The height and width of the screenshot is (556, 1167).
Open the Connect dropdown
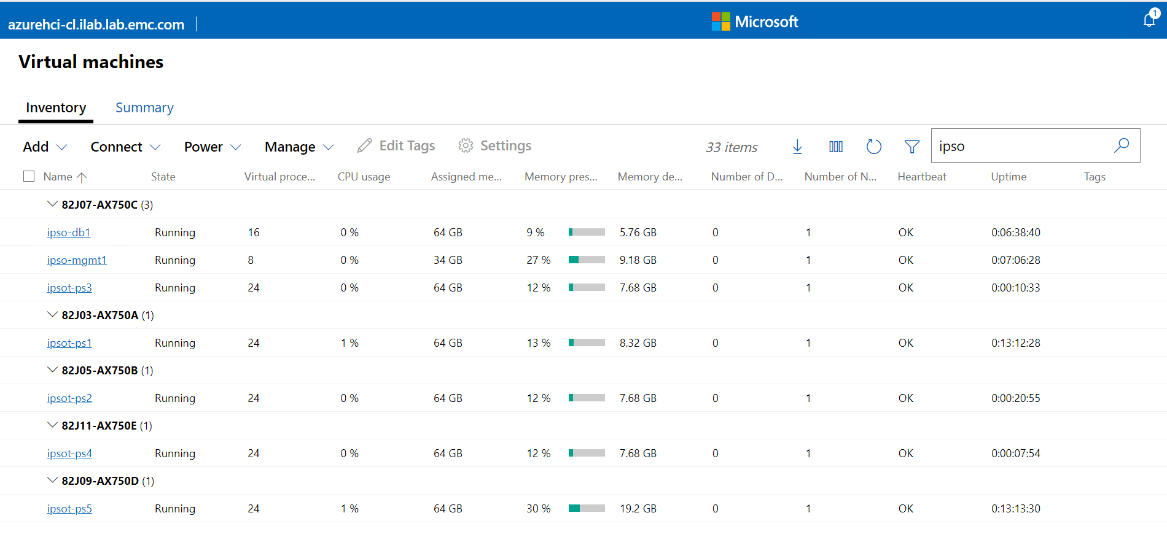point(125,147)
